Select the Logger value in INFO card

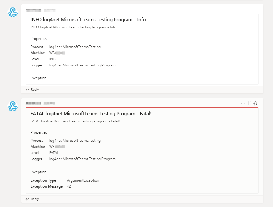[x=82, y=65]
